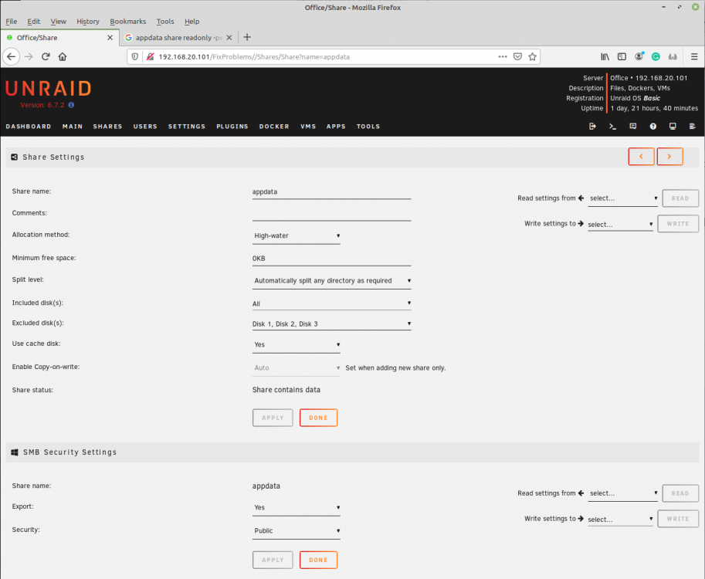
Task: Open the Firefox hamburger menu
Action: click(694, 56)
